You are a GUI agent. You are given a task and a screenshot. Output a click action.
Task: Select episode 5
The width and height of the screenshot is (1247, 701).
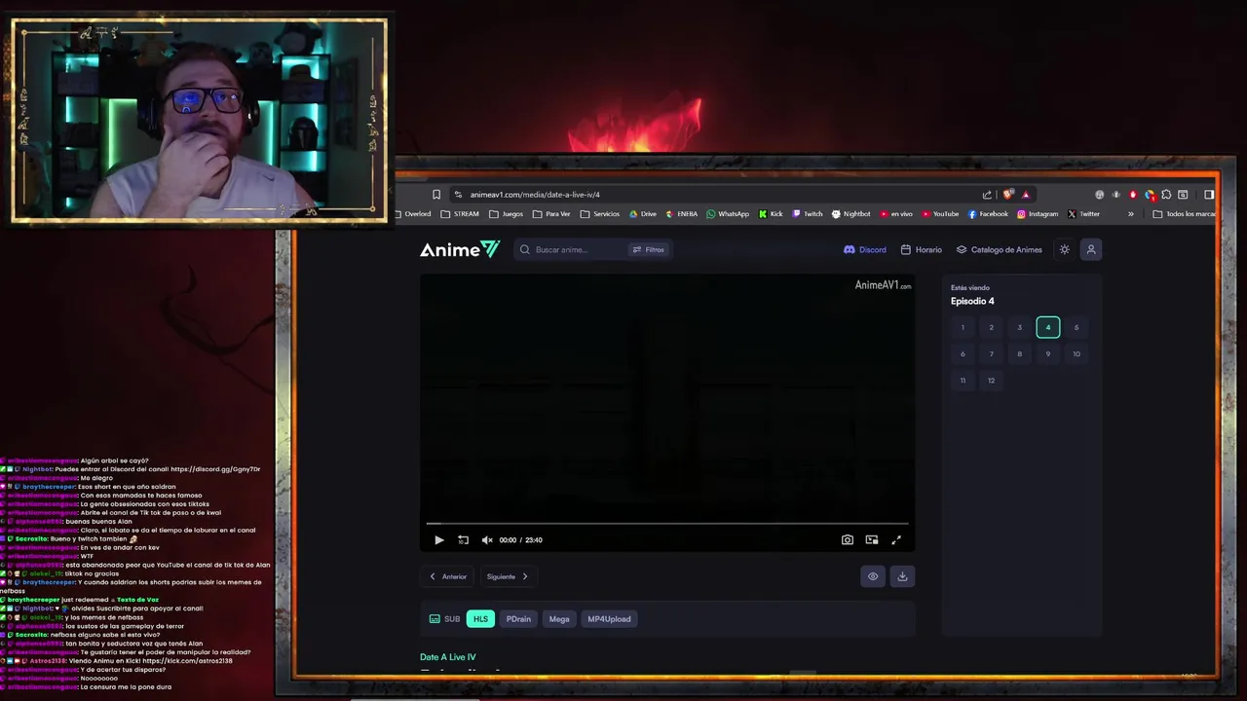point(1077,327)
